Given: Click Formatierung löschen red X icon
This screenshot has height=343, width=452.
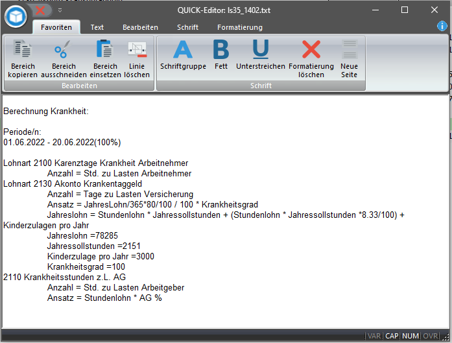Looking at the screenshot, I should (311, 51).
